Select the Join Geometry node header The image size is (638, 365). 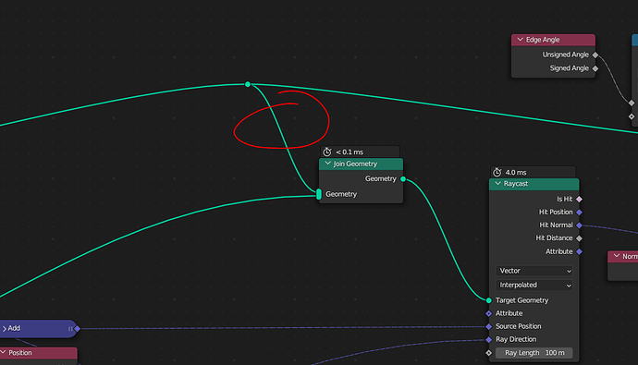361,164
